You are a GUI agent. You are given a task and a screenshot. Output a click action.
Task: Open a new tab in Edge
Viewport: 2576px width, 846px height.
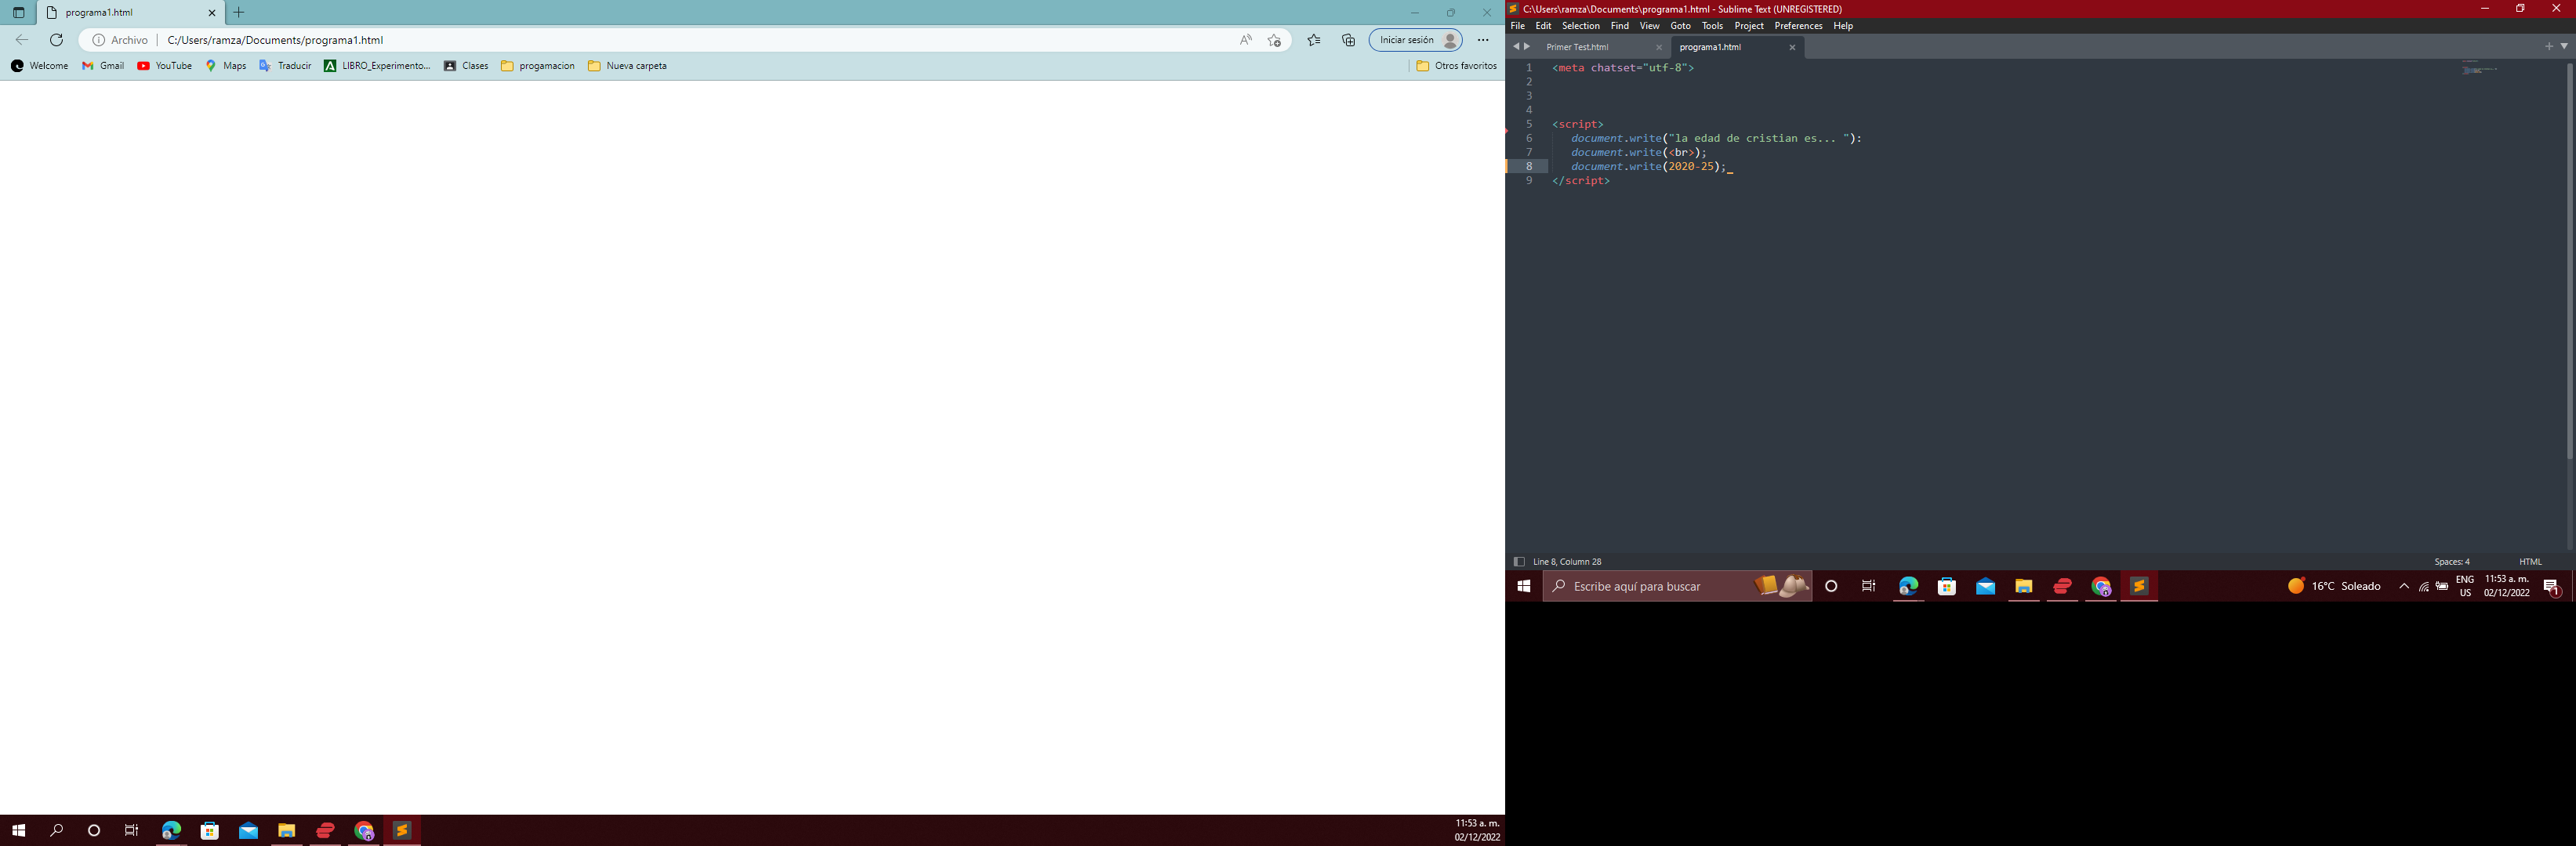click(238, 13)
